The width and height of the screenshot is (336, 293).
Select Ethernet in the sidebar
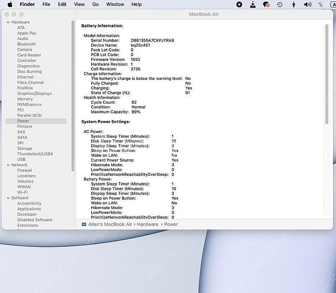click(26, 77)
